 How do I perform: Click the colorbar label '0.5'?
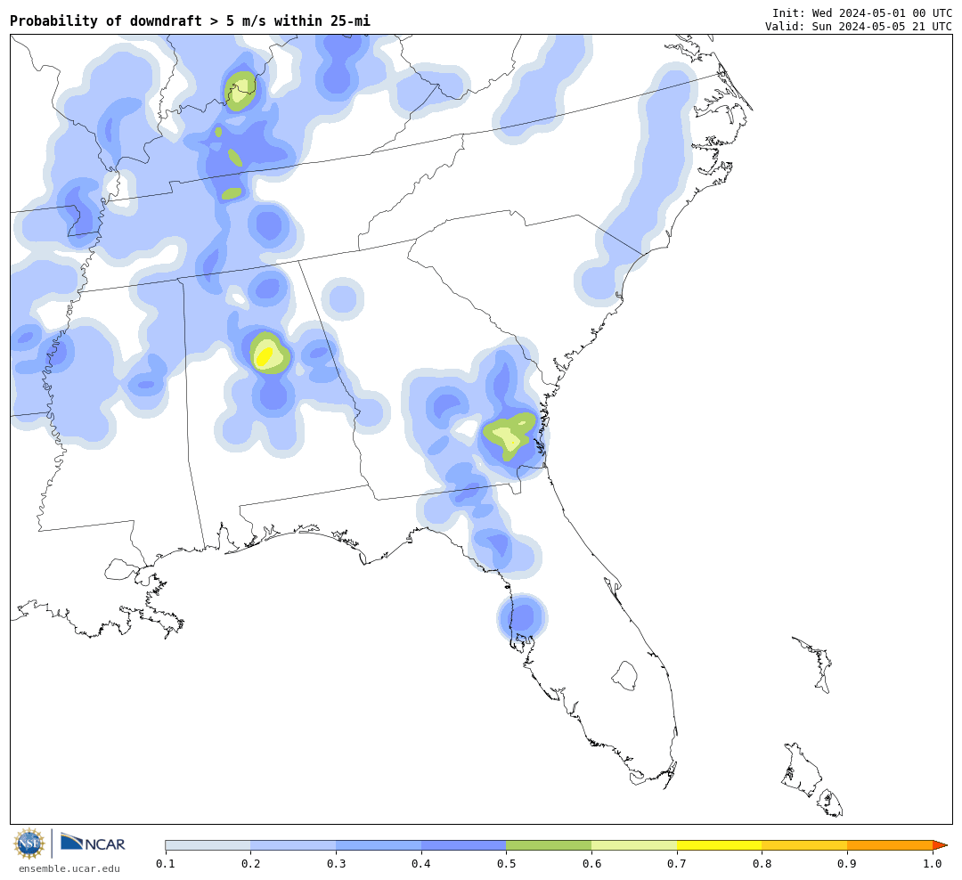pyautogui.click(x=506, y=864)
